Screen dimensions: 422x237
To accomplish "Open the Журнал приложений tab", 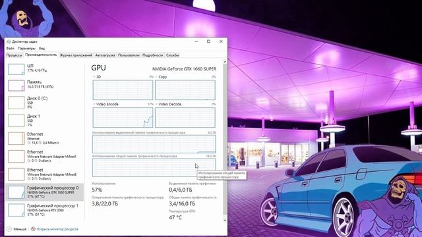I will (x=76, y=55).
